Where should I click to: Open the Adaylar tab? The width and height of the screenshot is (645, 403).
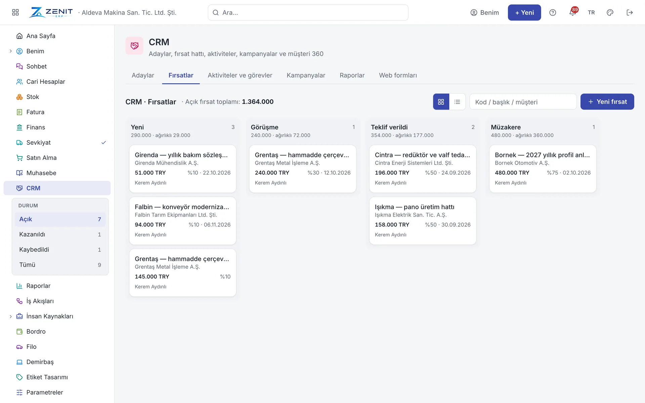click(143, 76)
